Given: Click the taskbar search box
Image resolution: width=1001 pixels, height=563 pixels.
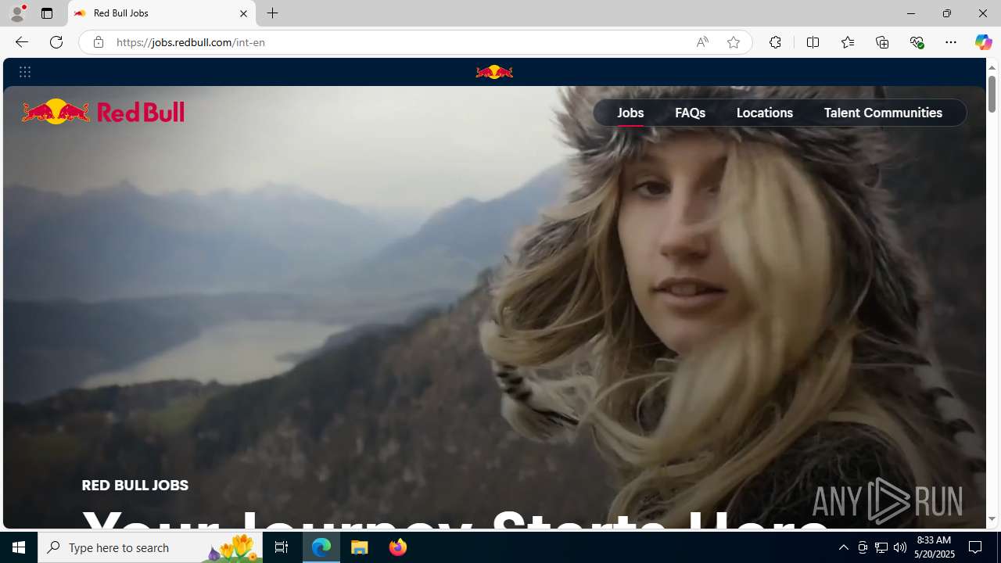Looking at the screenshot, I should point(150,547).
